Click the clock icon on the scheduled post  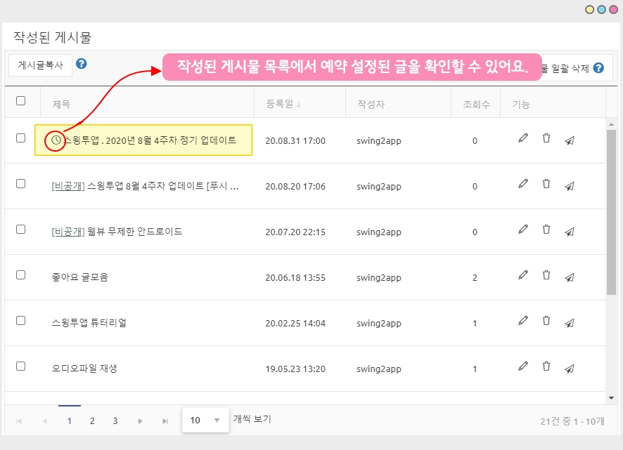(x=56, y=140)
